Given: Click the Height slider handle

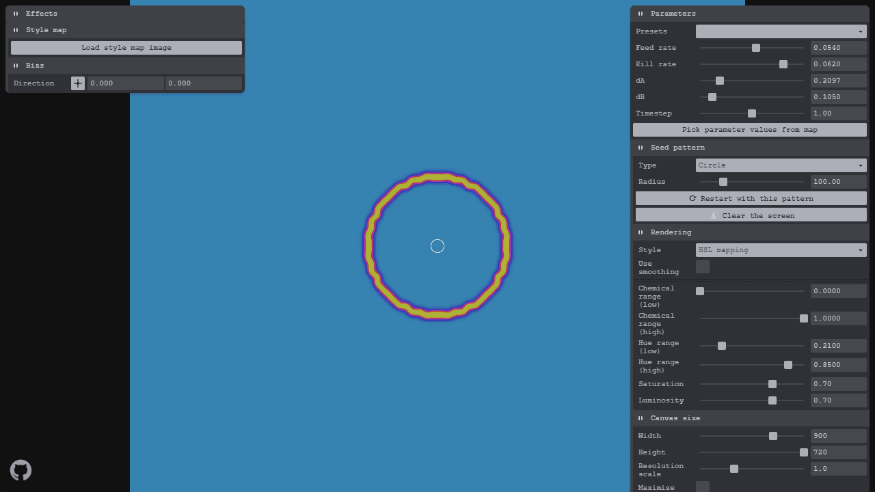Looking at the screenshot, I should point(804,452).
